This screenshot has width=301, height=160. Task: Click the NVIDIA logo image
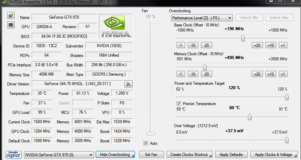[116, 26]
